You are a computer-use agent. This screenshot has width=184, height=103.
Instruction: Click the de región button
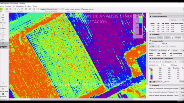pyautogui.click(x=178, y=38)
